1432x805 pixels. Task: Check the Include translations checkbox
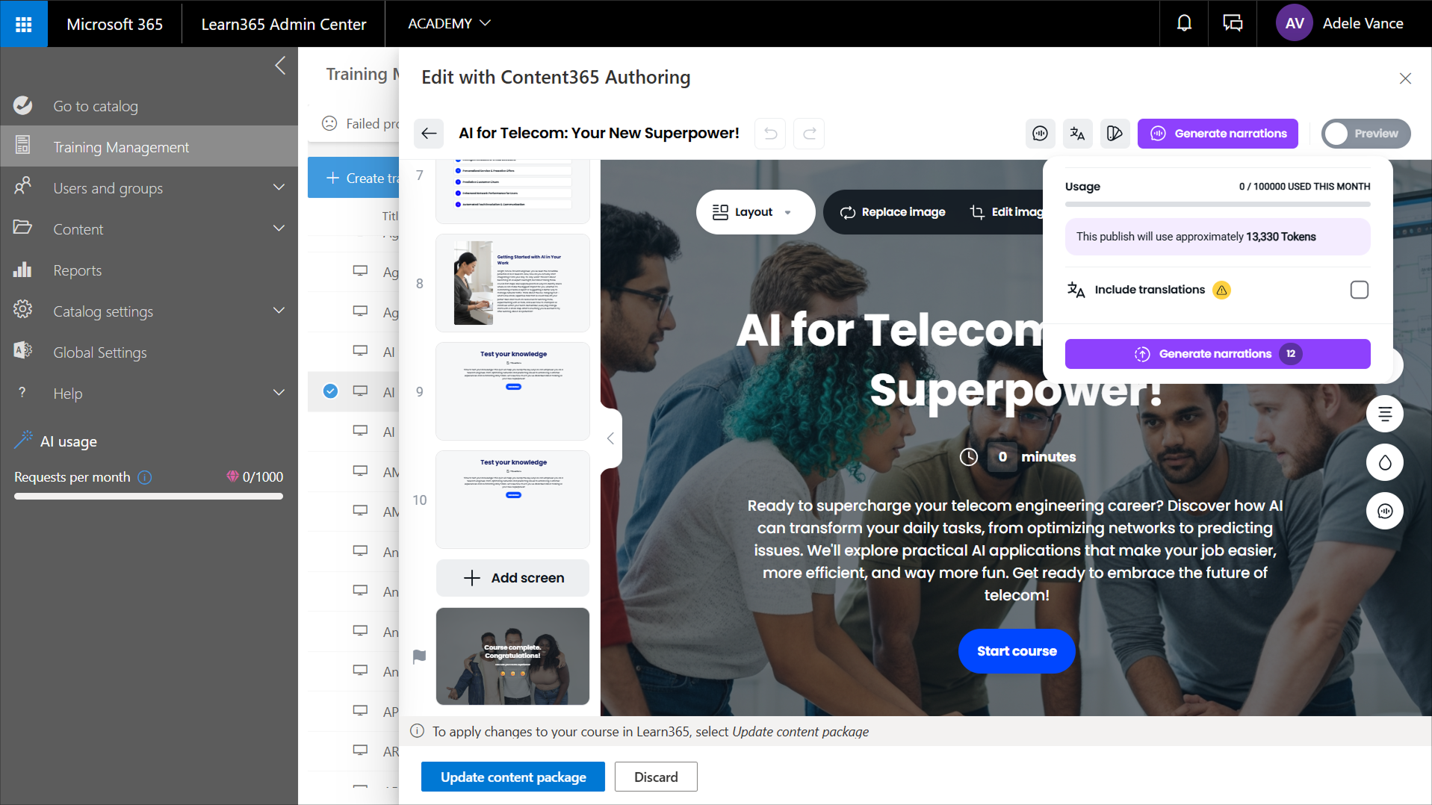point(1360,290)
